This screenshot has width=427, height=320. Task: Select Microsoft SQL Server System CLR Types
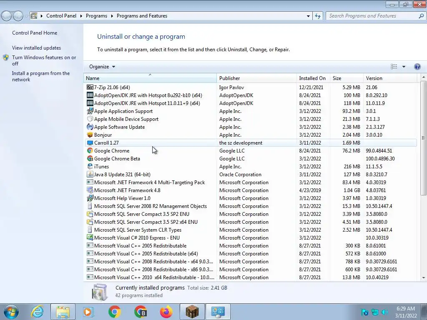251,230
